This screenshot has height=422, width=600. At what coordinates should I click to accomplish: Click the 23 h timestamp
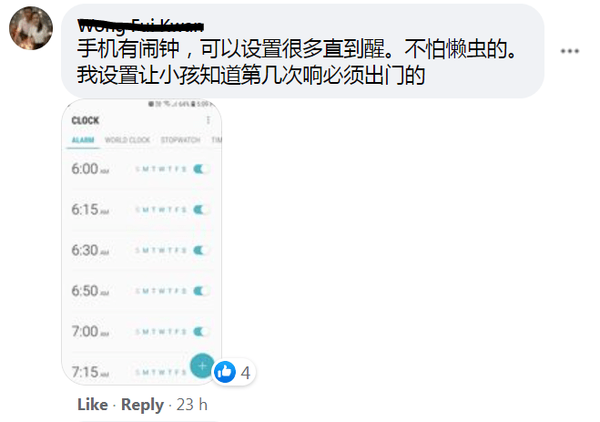pos(192,405)
